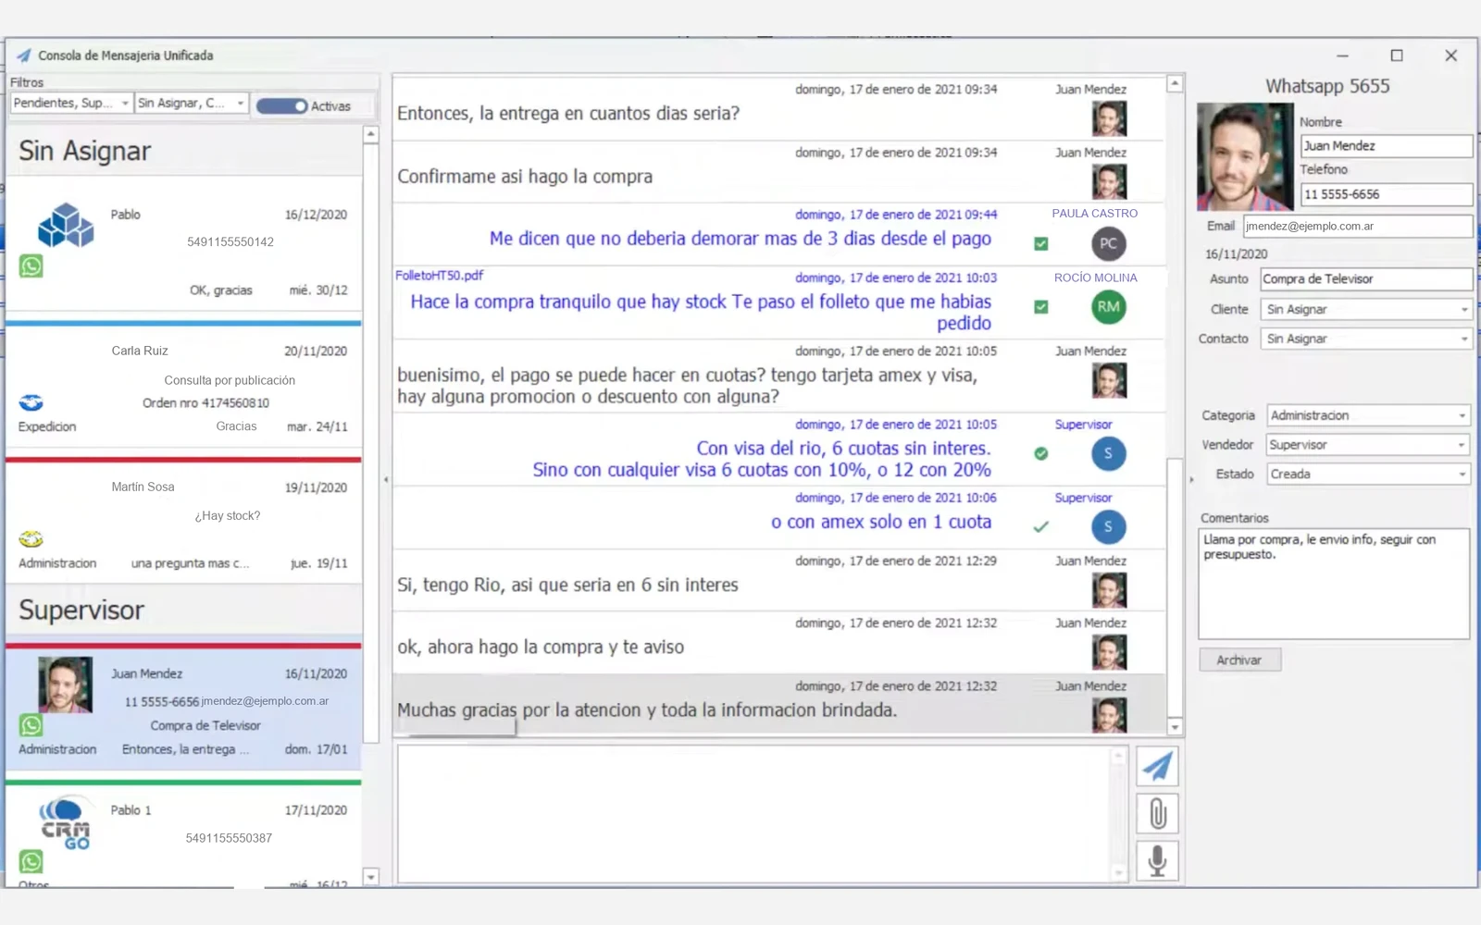Click the Email field jmendez@ejemplo.com.ar
The image size is (1481, 925).
coord(1357,227)
